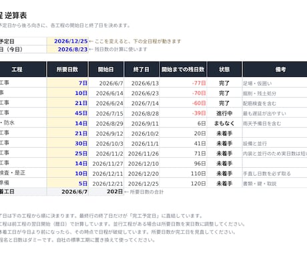Select the note cell 設備と並行

(275, 143)
